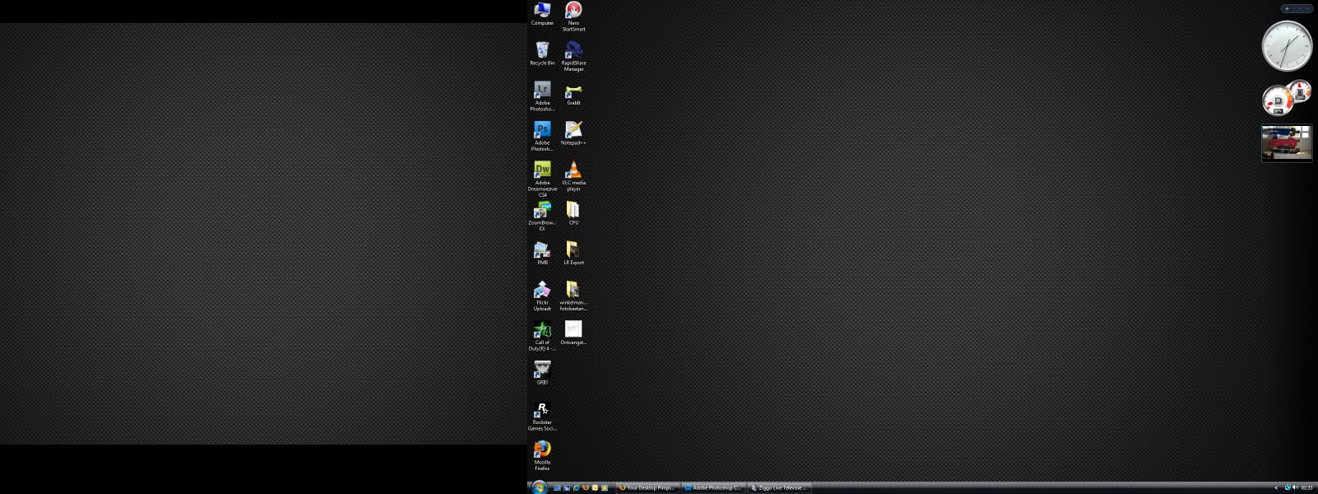Expand hidden system tray icons arrow
Viewport: 1318px width, 494px height.
click(1276, 487)
